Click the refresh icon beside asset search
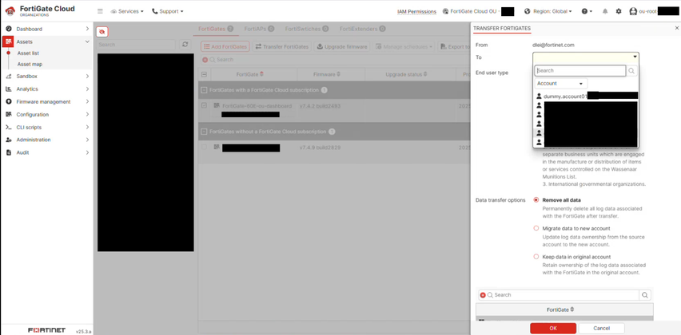 [185, 45]
